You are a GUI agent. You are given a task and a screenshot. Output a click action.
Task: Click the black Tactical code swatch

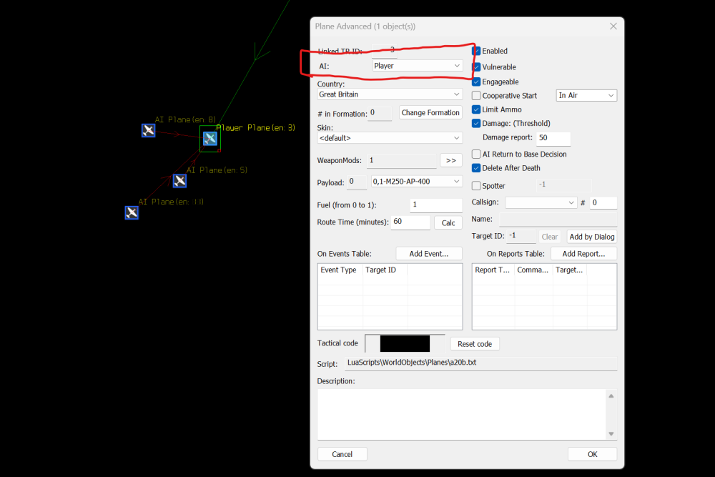tap(405, 344)
